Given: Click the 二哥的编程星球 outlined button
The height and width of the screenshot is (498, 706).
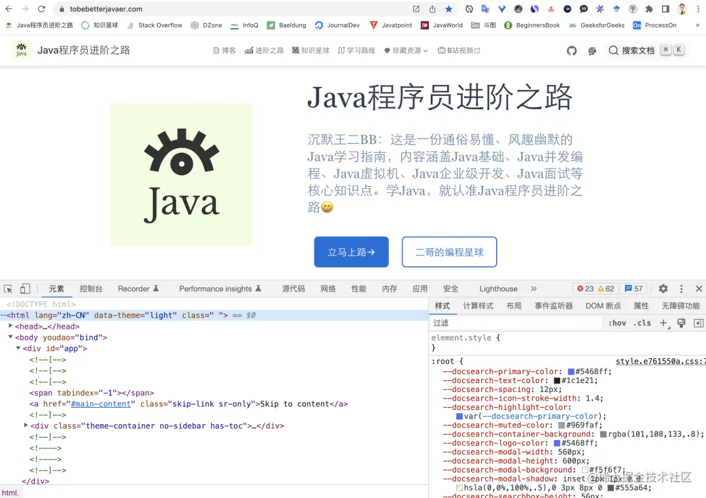Looking at the screenshot, I should [x=449, y=252].
